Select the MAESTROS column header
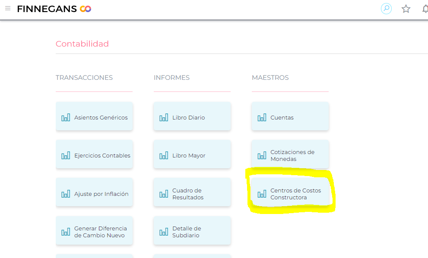The image size is (428, 258). click(270, 78)
